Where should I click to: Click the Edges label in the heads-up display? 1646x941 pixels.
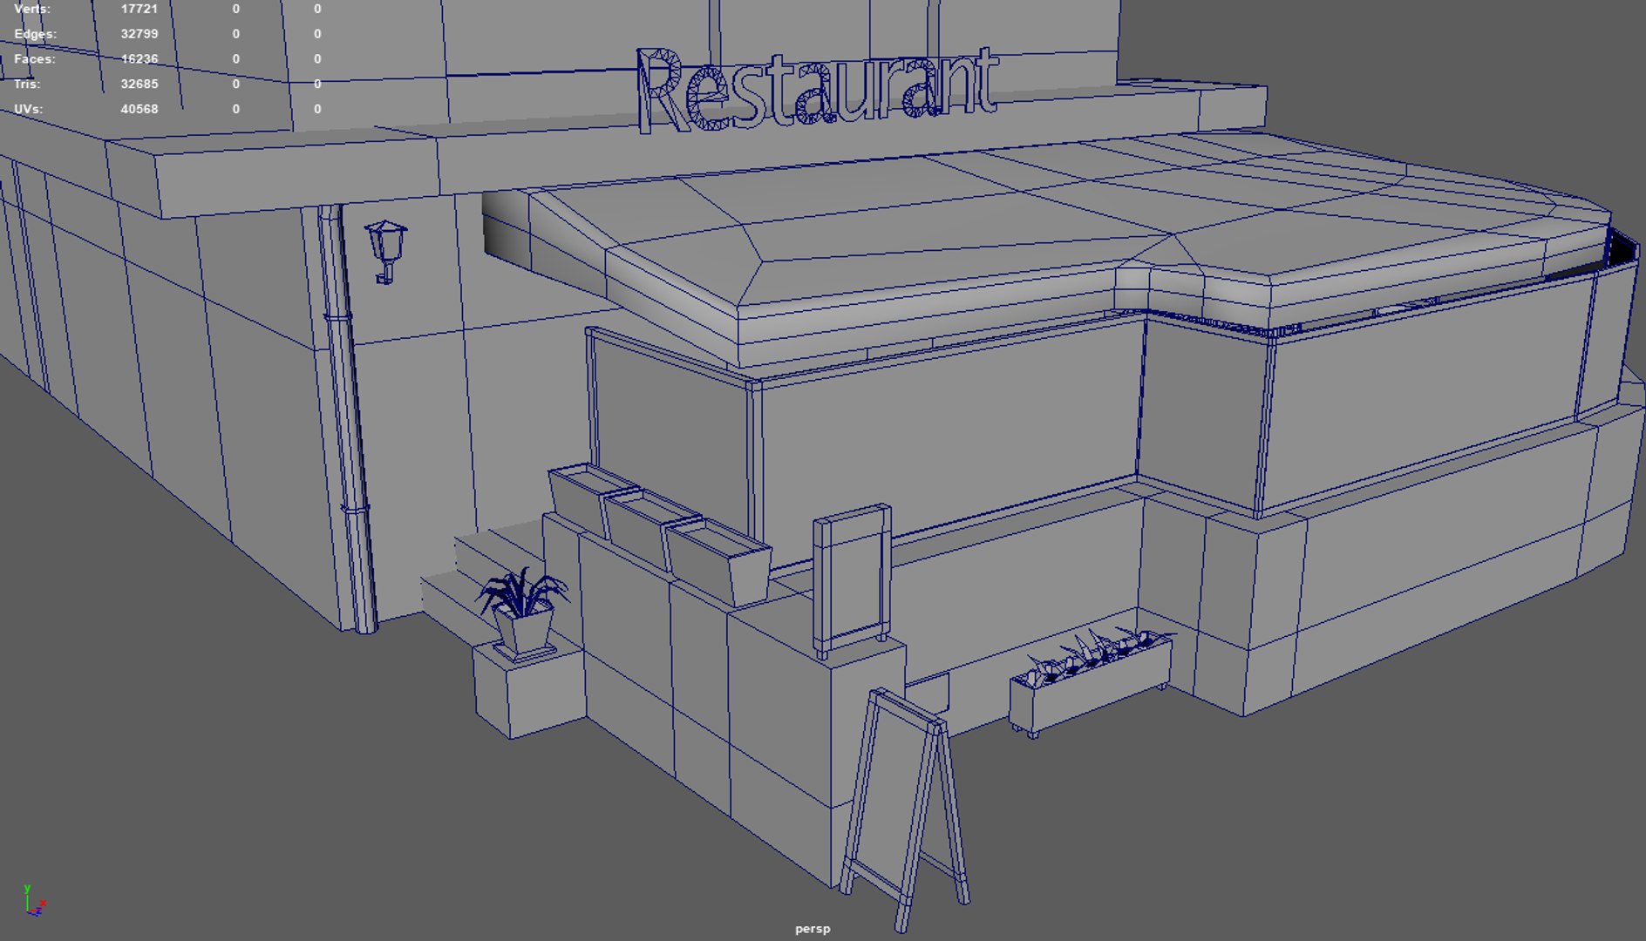tap(35, 34)
